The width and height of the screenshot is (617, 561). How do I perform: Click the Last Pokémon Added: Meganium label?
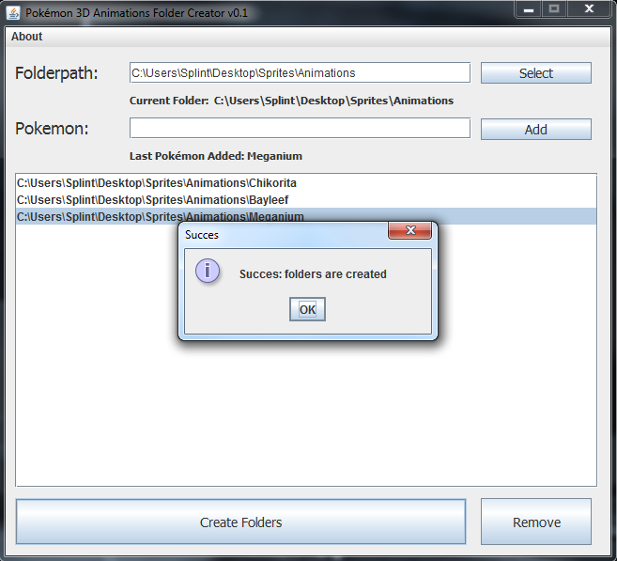click(216, 156)
